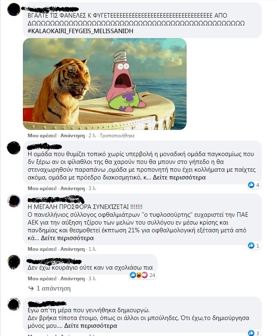Open the fourth commenter's profile avatar
The image size is (277, 336).
click(14, 262)
